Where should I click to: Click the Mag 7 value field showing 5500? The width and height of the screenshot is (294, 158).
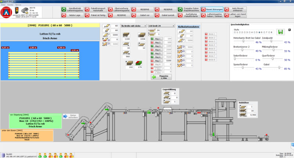point(168,60)
